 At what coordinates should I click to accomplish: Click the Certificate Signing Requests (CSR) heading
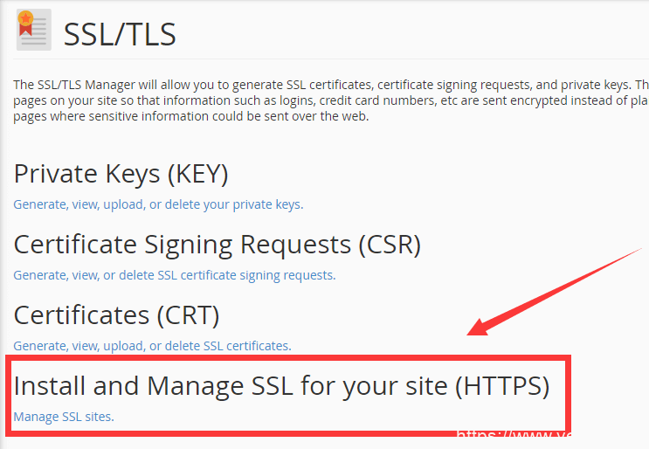pyautogui.click(x=217, y=245)
